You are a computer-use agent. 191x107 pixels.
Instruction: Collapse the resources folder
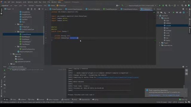[11, 54]
